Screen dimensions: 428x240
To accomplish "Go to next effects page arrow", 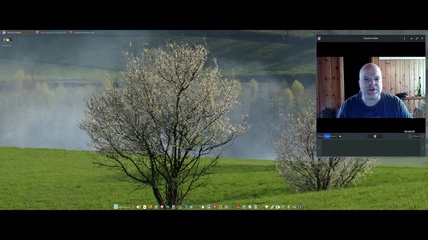I will (422, 136).
